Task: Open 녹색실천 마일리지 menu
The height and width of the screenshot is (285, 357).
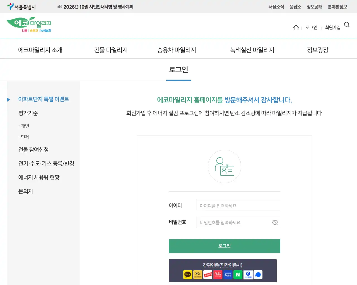Action: click(252, 50)
